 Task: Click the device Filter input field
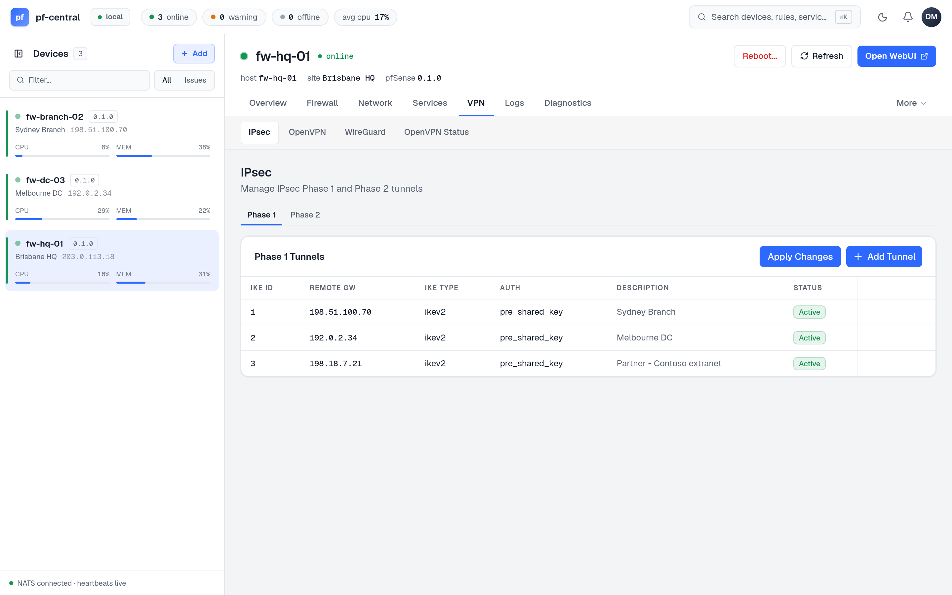79,80
